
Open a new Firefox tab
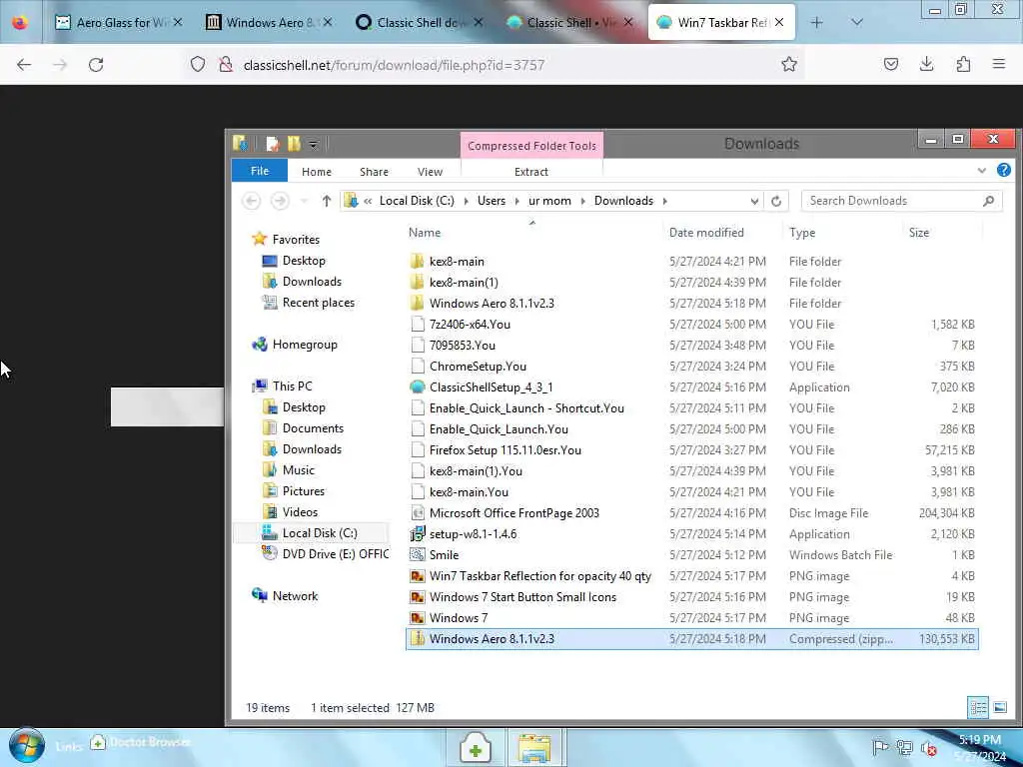click(x=816, y=22)
